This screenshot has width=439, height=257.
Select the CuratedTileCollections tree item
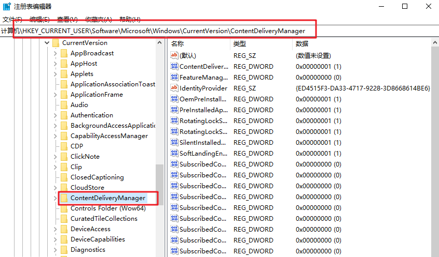[x=104, y=219]
